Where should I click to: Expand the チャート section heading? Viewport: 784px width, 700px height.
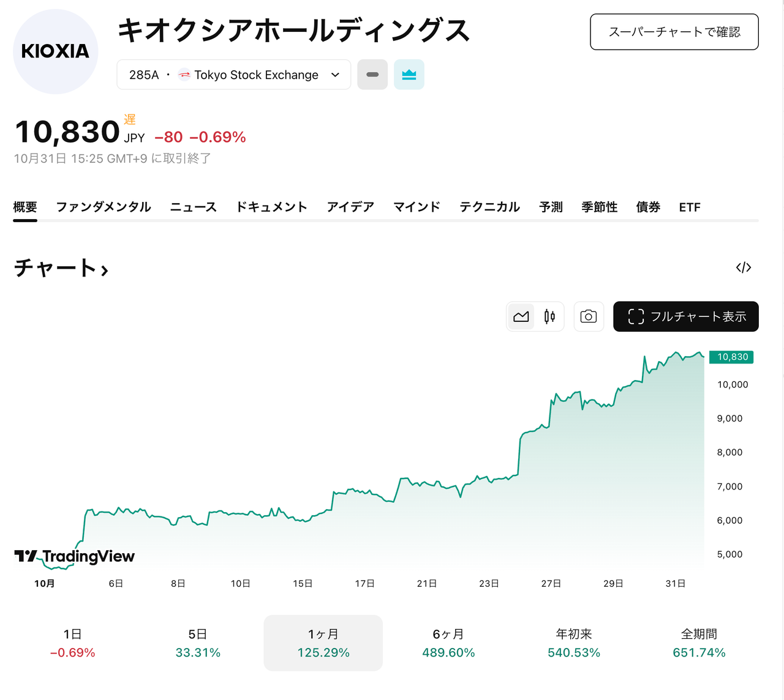(61, 268)
